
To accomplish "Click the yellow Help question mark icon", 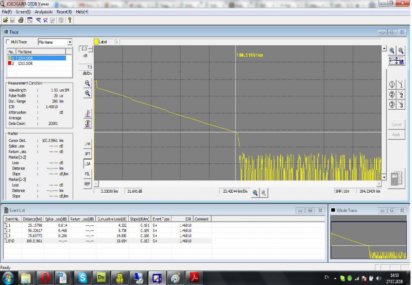I will click(x=70, y=20).
